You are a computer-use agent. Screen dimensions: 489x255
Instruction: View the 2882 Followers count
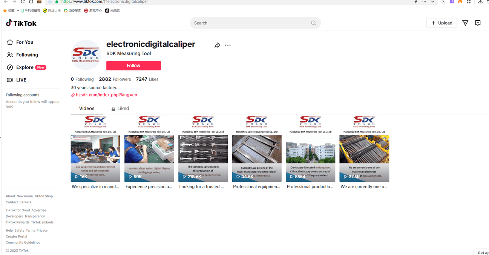click(x=115, y=79)
